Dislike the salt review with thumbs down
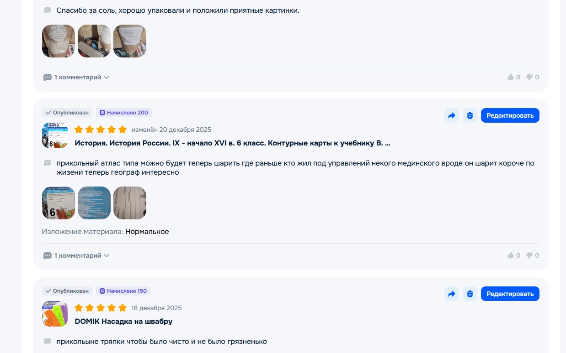566x353 pixels. 533,77
